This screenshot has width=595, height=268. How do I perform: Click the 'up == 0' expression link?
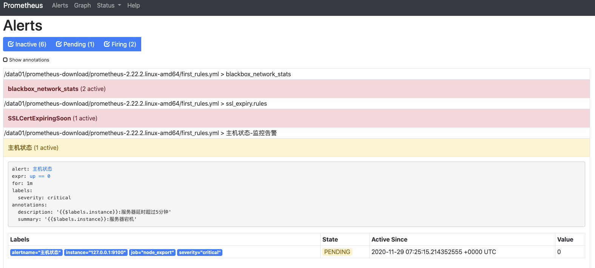click(x=40, y=176)
